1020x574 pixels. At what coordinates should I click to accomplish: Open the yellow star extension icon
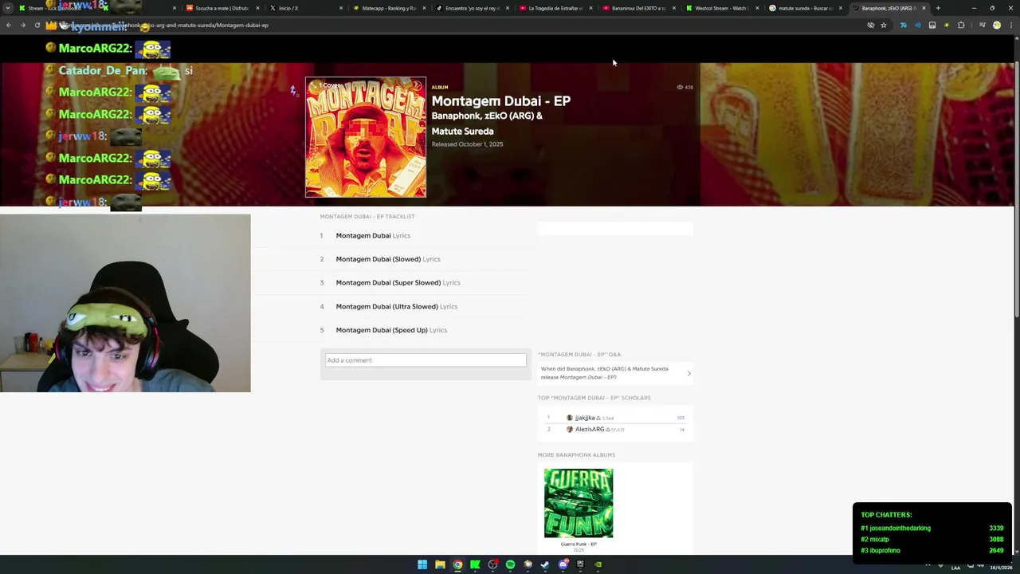pyautogui.click(x=947, y=25)
